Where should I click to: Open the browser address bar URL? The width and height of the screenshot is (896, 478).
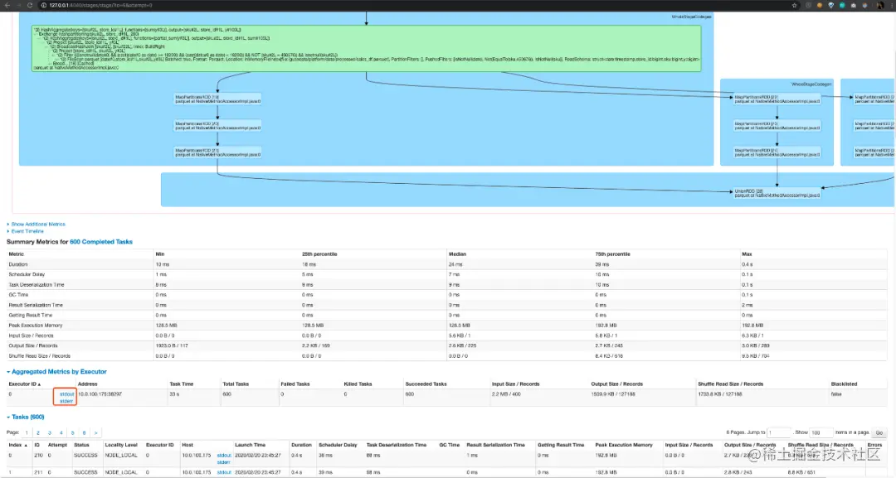click(x=100, y=5)
